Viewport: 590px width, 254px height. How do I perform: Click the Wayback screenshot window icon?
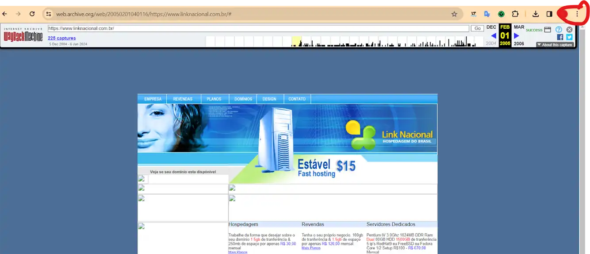[548, 30]
